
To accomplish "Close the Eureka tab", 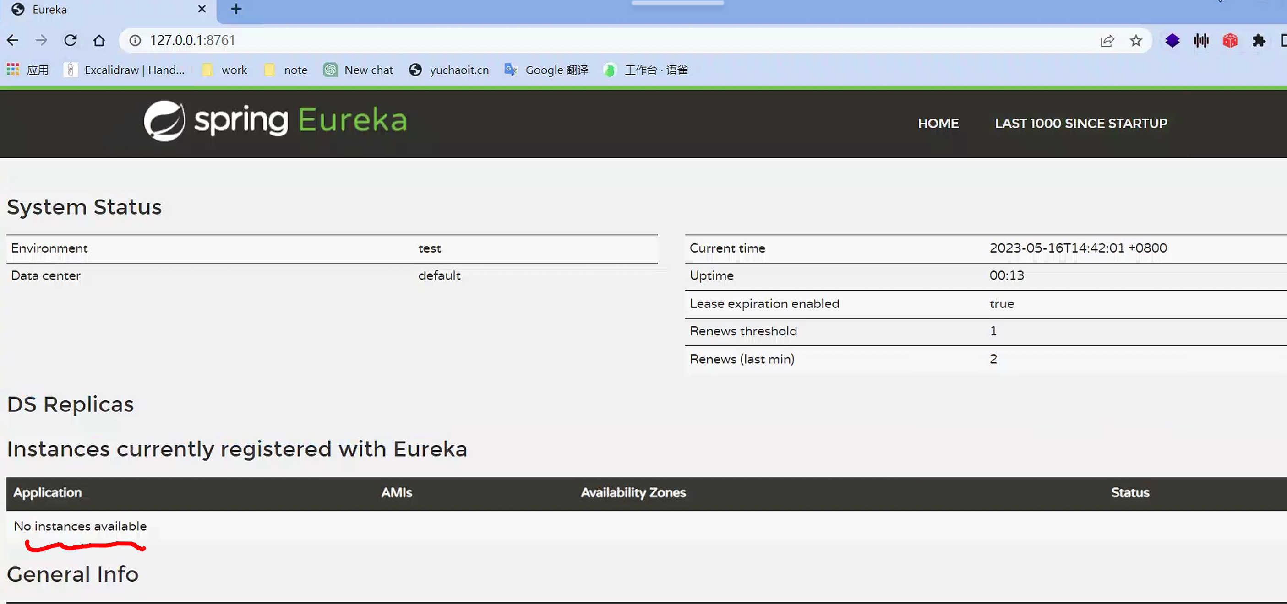I will (202, 9).
